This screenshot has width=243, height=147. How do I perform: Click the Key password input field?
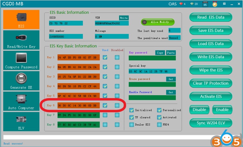click(152, 58)
